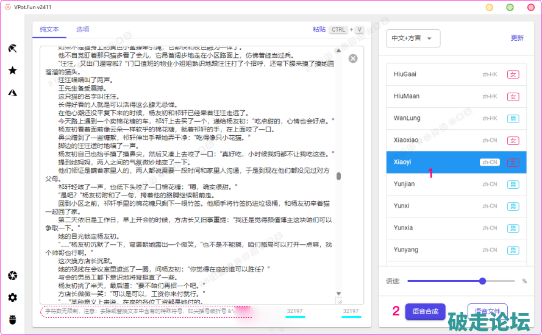The height and width of the screenshot is (335, 542).
Task: Select the HiuGaai voice
Action: pyautogui.click(x=455, y=74)
